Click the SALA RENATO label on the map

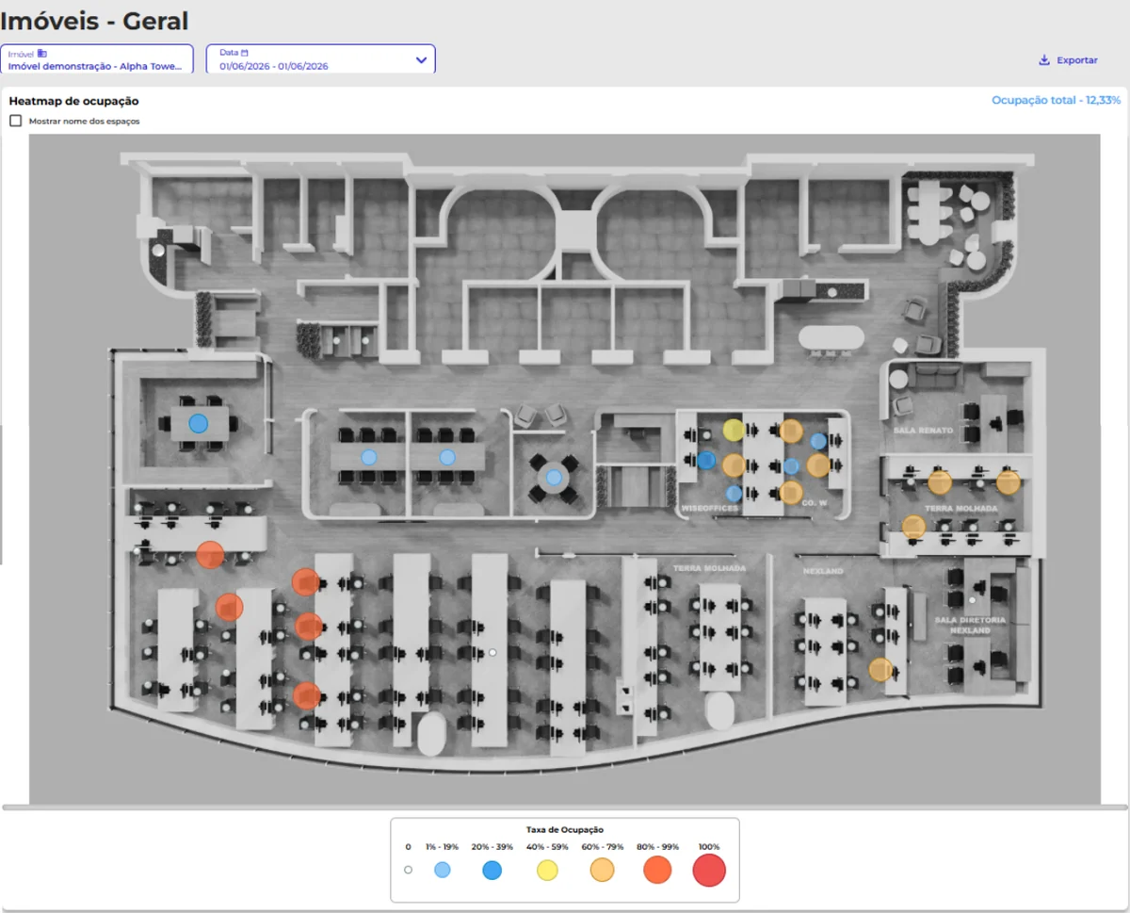tap(923, 431)
